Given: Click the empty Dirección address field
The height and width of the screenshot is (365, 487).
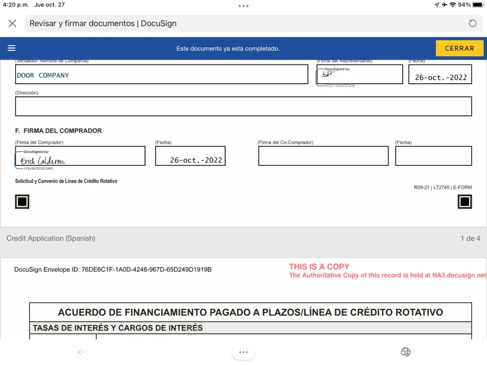Looking at the screenshot, I should point(243,106).
